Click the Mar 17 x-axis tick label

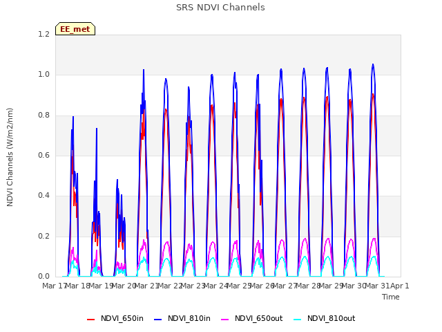coord(54,286)
